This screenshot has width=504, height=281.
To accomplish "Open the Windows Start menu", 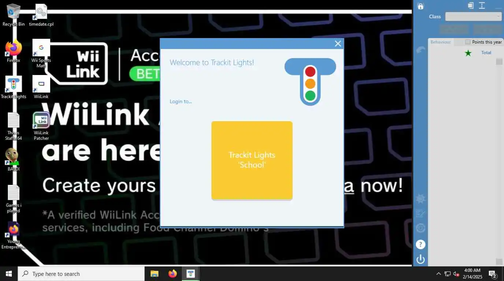I will tap(9, 274).
